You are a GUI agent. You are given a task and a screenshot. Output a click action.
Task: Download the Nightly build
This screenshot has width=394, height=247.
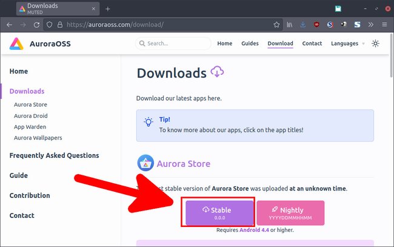290,213
